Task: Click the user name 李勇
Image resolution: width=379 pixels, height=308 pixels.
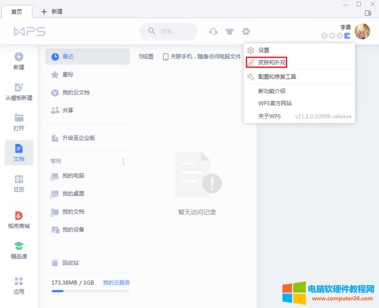Action: (x=345, y=27)
